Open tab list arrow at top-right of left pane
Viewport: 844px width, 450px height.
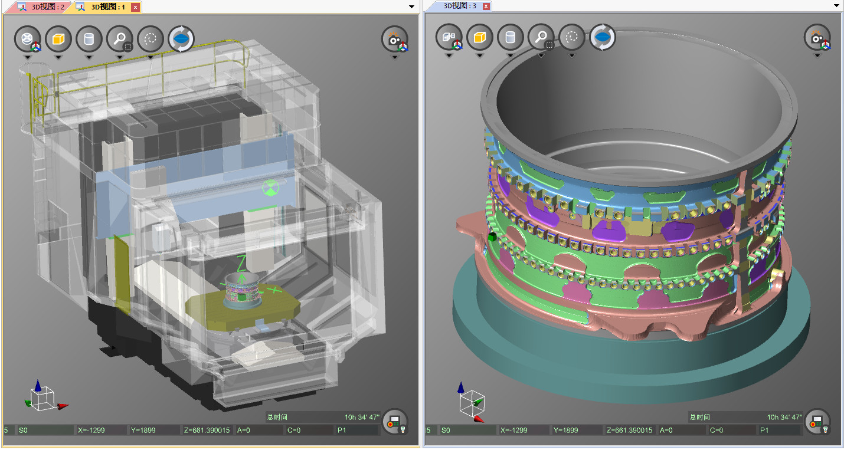pyautogui.click(x=412, y=6)
